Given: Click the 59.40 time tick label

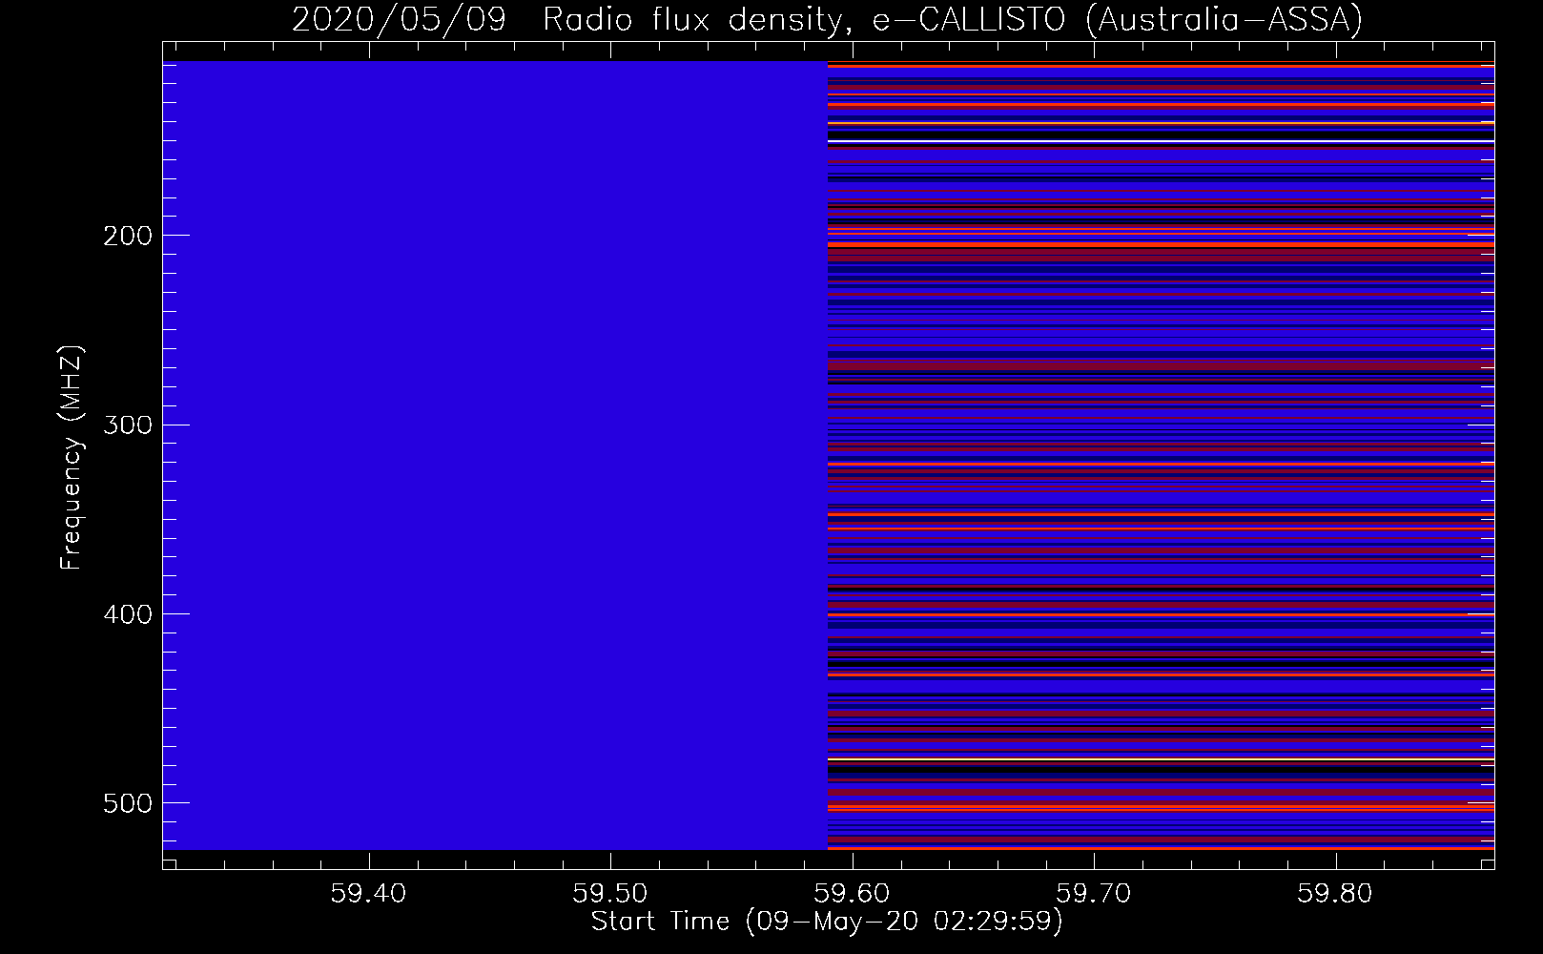Looking at the screenshot, I should (x=368, y=894).
